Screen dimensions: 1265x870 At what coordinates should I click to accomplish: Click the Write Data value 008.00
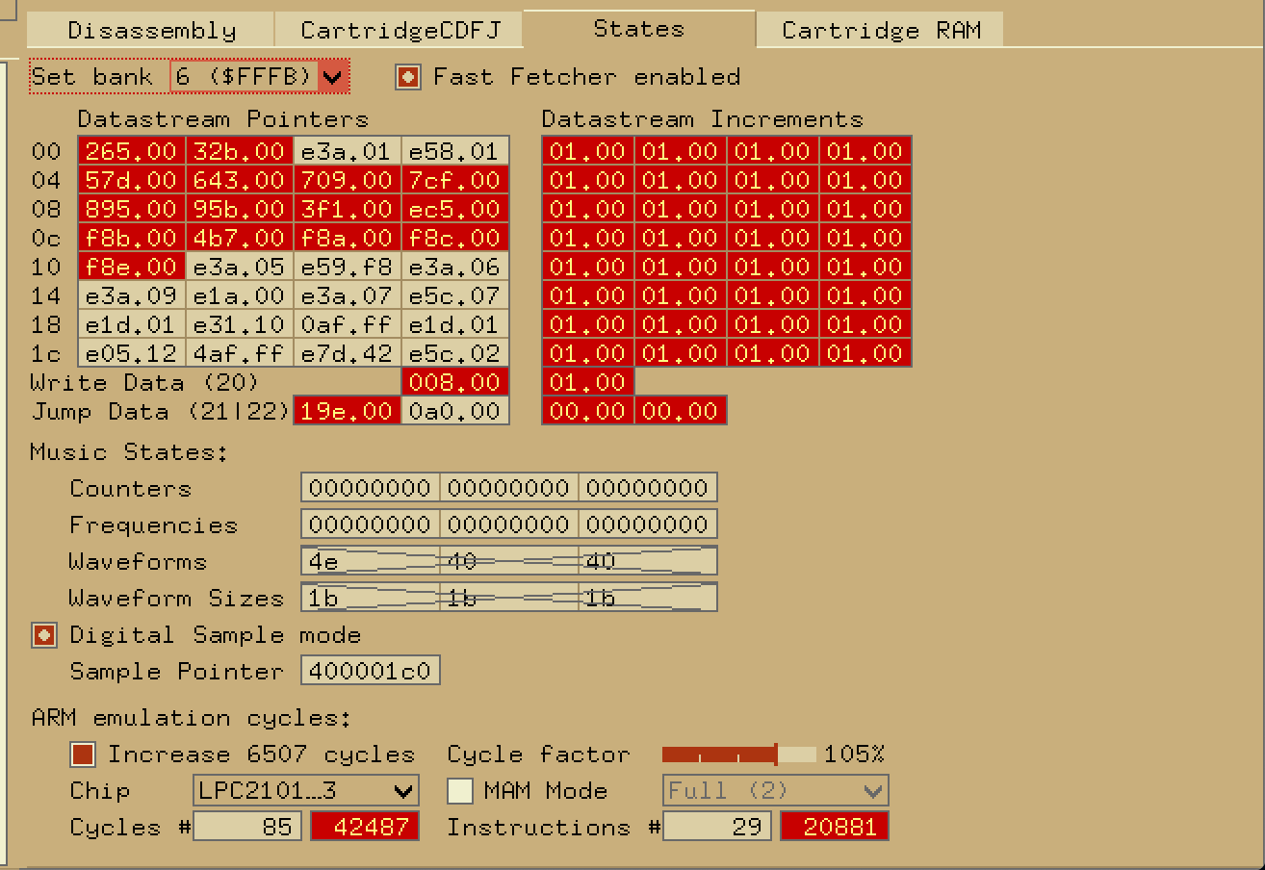pos(454,382)
